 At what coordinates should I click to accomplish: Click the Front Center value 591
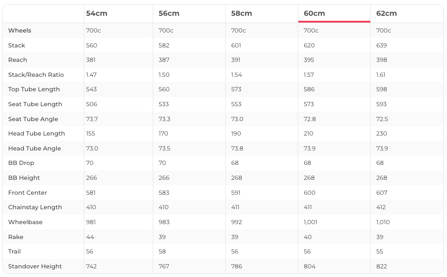point(236,193)
